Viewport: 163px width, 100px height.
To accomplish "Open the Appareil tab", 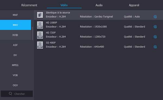I will (x=134, y=5).
